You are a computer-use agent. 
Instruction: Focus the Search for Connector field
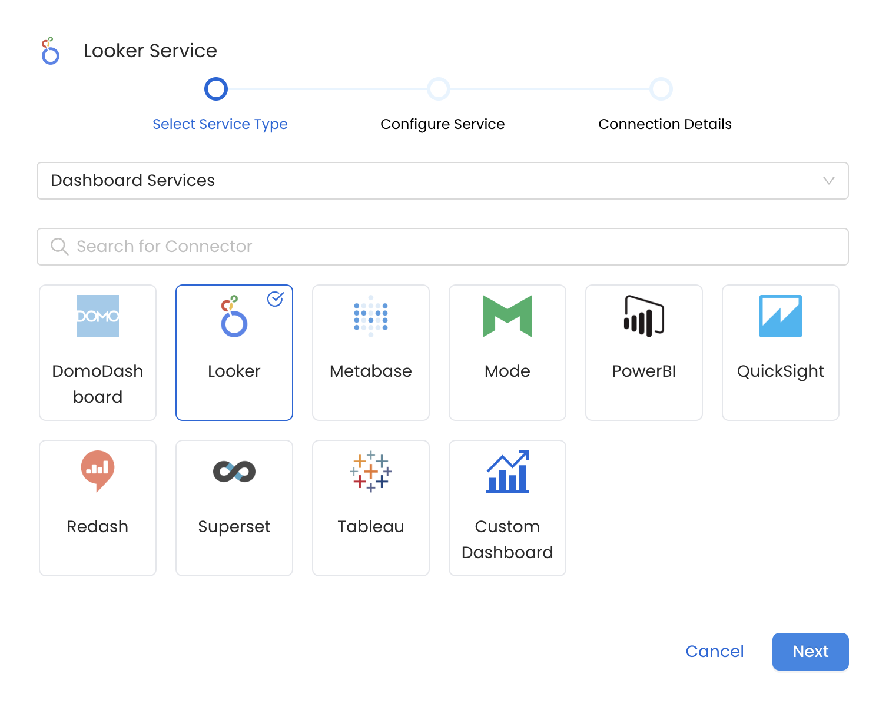[x=453, y=247]
